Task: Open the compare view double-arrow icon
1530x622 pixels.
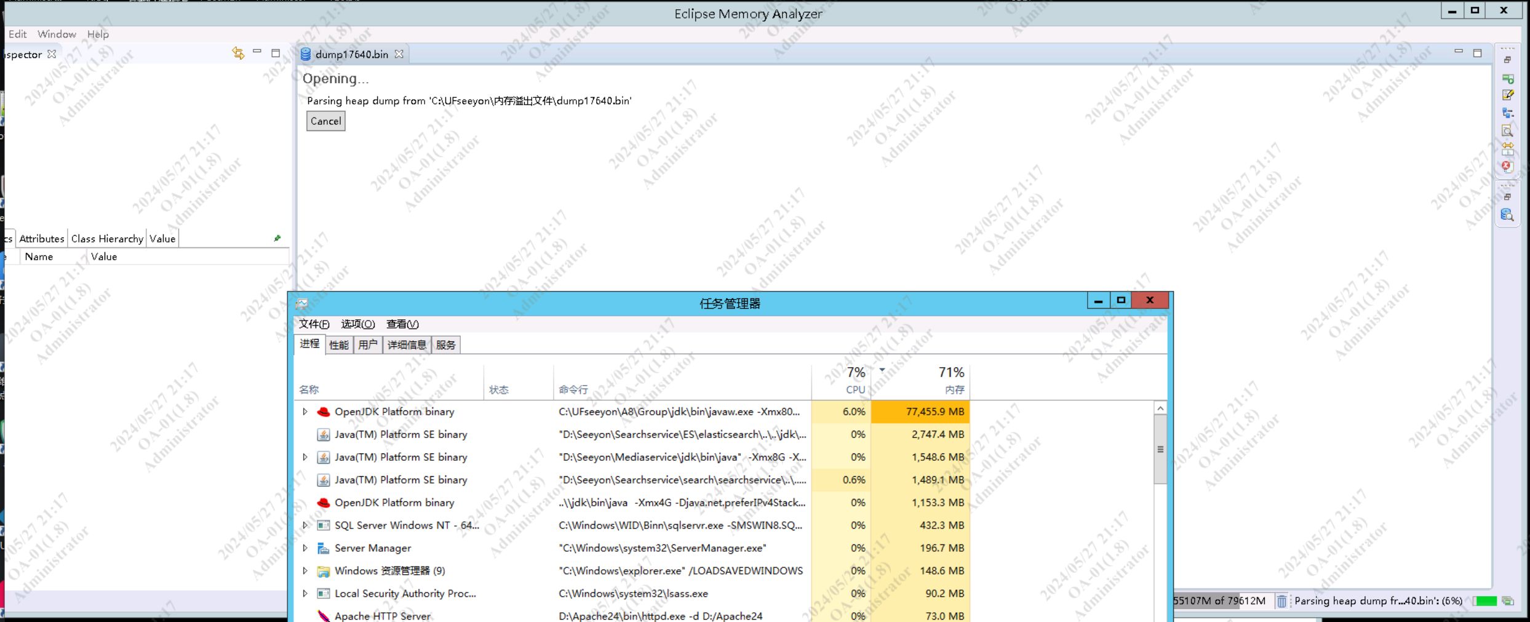Action: (x=1508, y=149)
